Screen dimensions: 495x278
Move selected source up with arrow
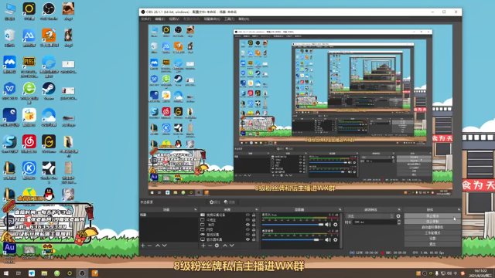click(225, 246)
